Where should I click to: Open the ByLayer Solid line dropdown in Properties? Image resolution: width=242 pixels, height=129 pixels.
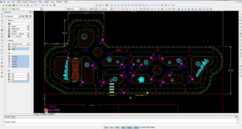click(x=28, y=34)
